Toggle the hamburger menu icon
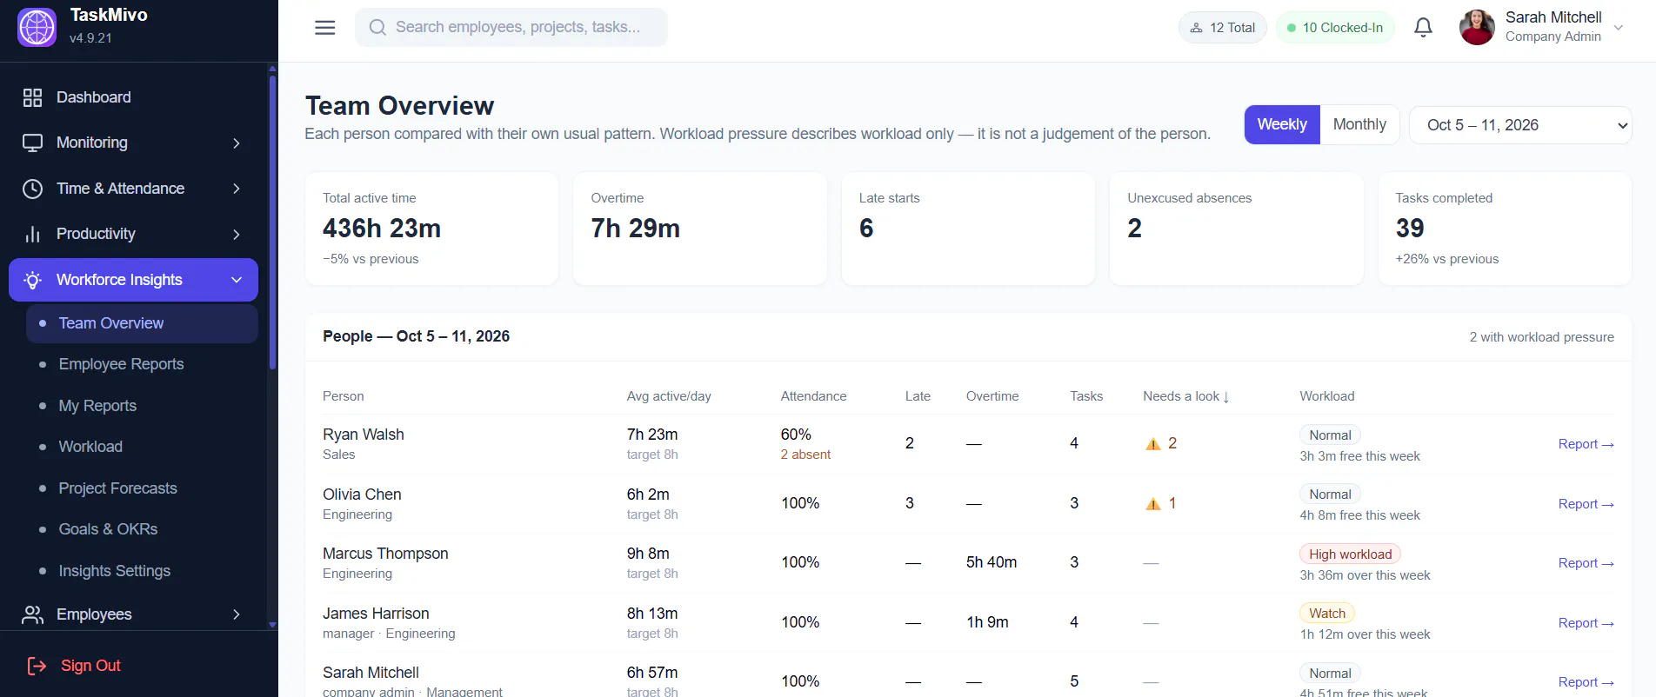Viewport: 1656px width, 697px height. point(325,28)
